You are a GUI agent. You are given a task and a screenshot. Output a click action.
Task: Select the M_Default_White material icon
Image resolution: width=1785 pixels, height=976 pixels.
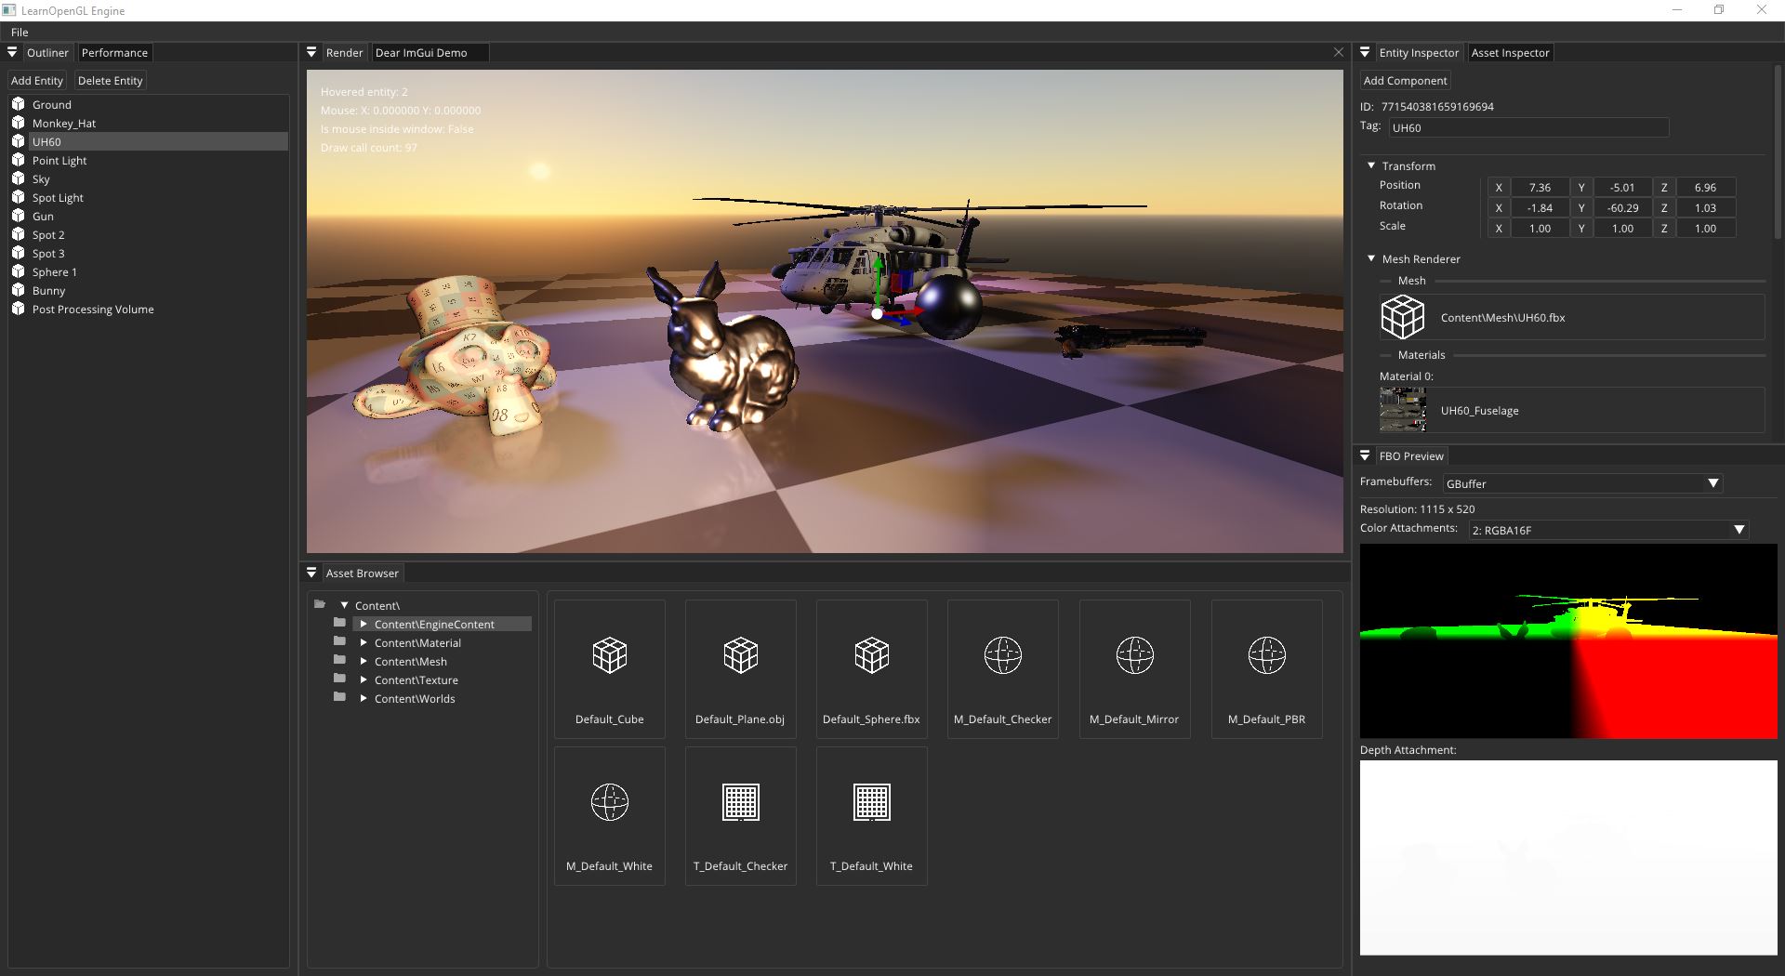point(610,802)
